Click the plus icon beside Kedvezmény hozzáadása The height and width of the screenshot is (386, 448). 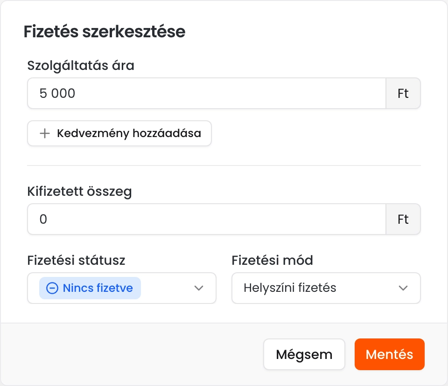click(x=45, y=133)
